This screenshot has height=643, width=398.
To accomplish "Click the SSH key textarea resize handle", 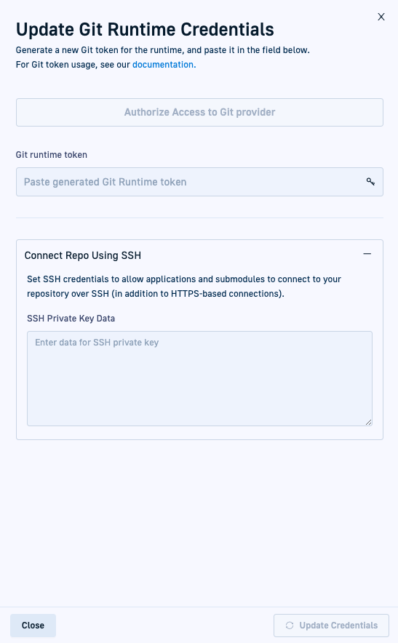I will tap(368, 422).
